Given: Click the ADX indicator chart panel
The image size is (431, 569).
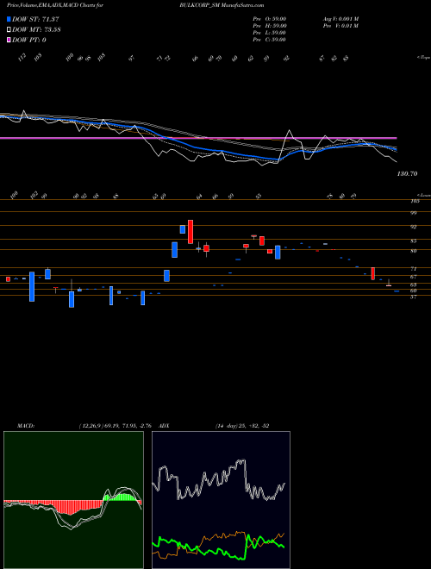Looking at the screenshot, I should point(221,500).
